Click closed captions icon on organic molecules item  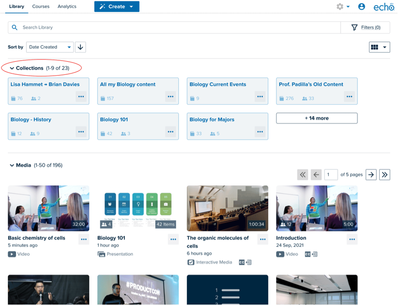242,262
